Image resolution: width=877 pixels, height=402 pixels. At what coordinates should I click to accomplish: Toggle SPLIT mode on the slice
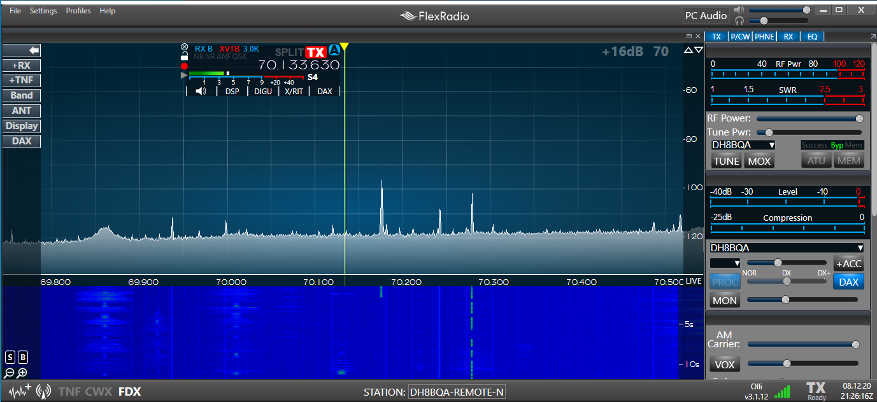click(290, 52)
